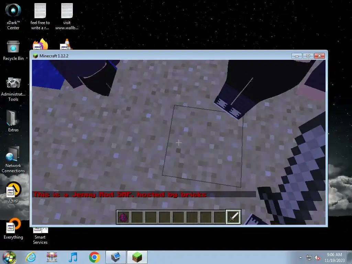352x264 pixels.
Task: Open the 'visit www.wallb...' text file
Action: pyautogui.click(x=67, y=16)
